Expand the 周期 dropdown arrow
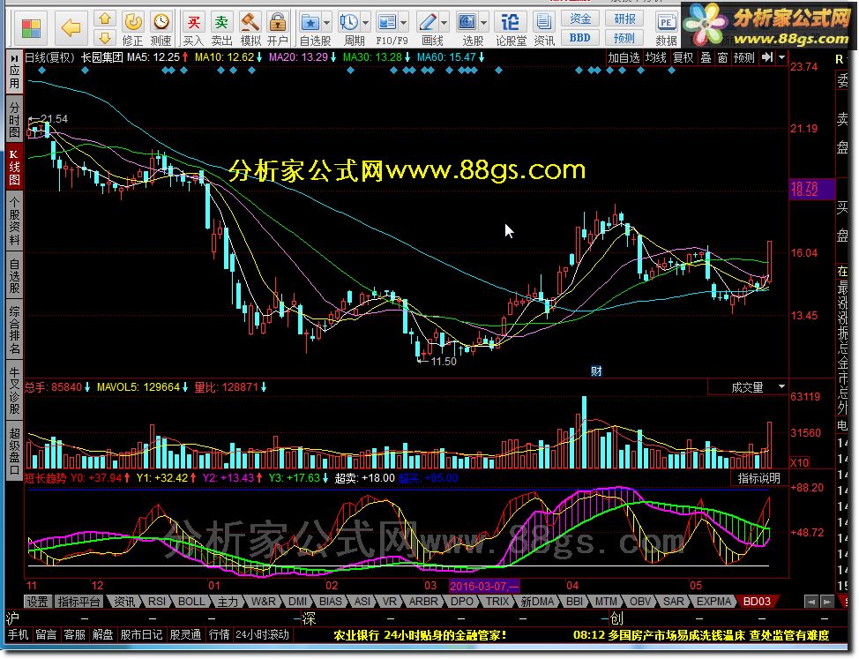Image resolution: width=859 pixels, height=659 pixels. point(365,23)
